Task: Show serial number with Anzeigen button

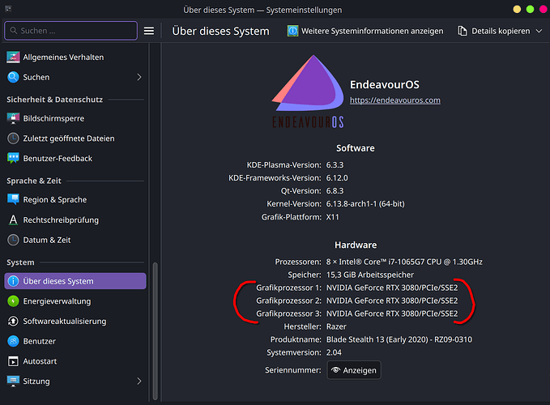Action: tap(354, 370)
